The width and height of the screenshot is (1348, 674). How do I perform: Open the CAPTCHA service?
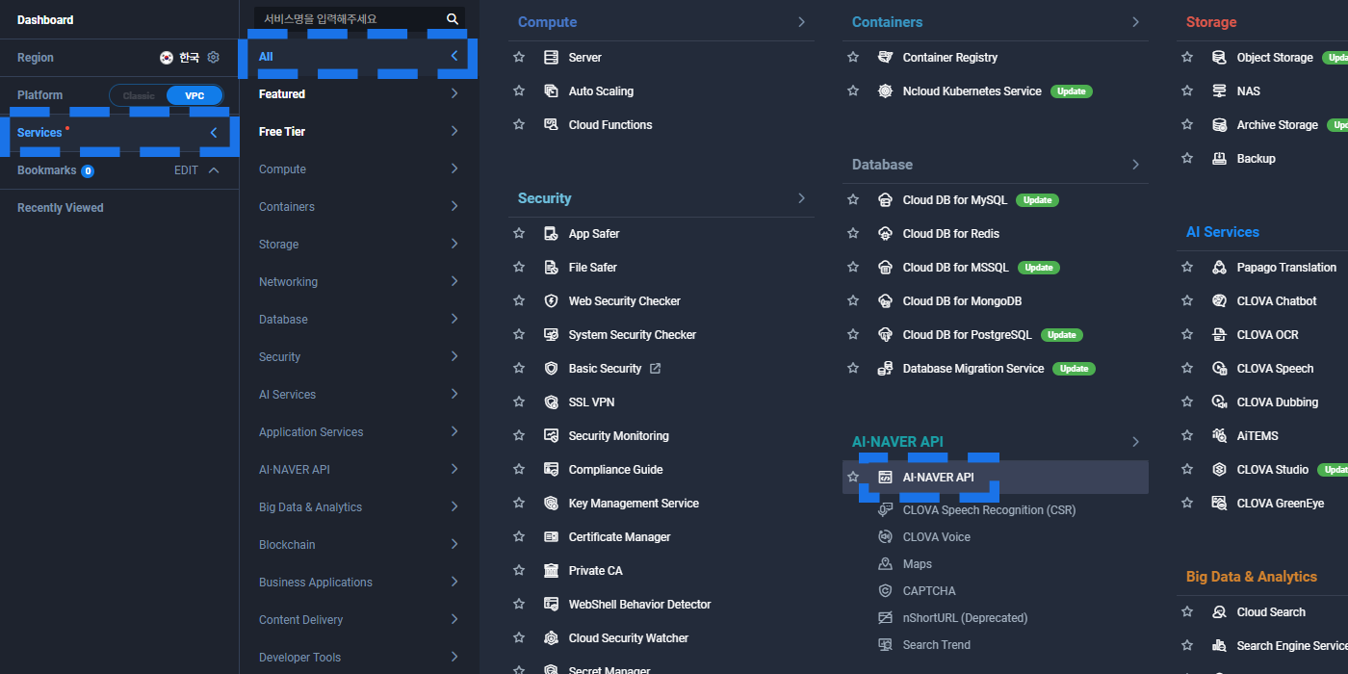(929, 591)
